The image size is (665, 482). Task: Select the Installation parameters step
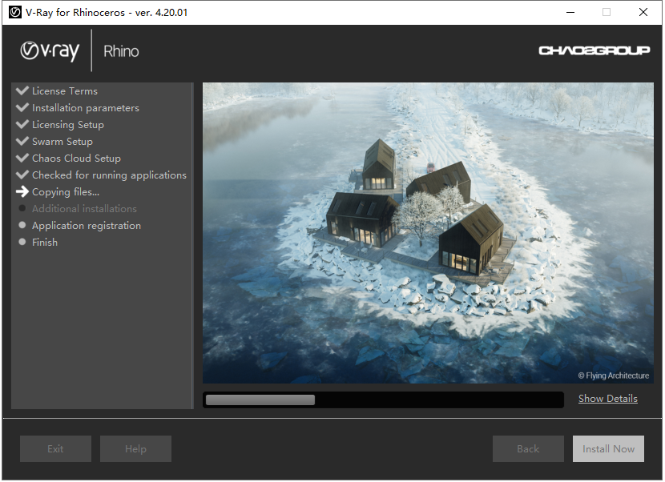coord(86,107)
